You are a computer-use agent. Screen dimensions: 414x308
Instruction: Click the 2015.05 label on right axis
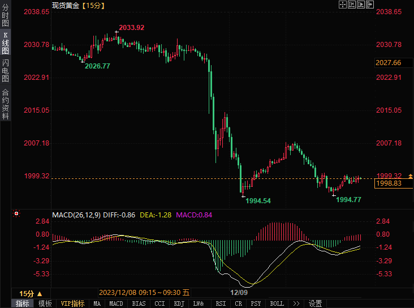point(389,110)
